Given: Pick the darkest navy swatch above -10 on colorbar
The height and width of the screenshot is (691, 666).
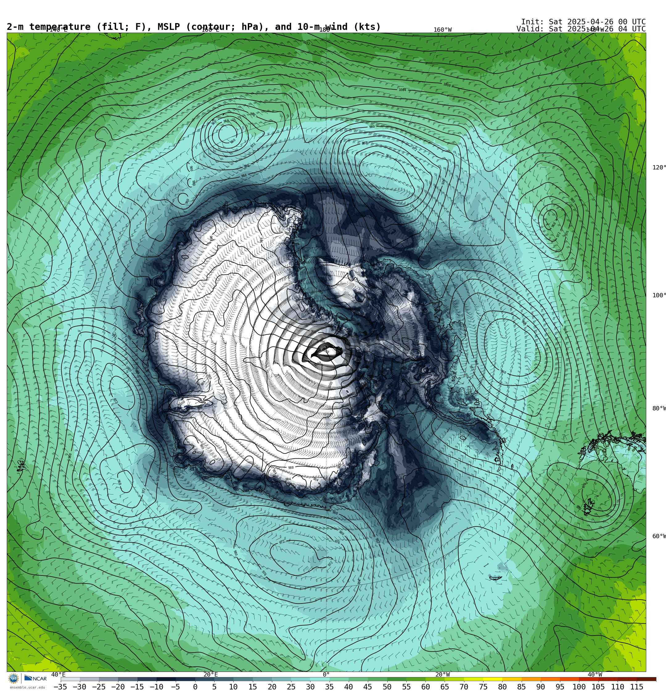Looking at the screenshot, I should pos(166,679).
